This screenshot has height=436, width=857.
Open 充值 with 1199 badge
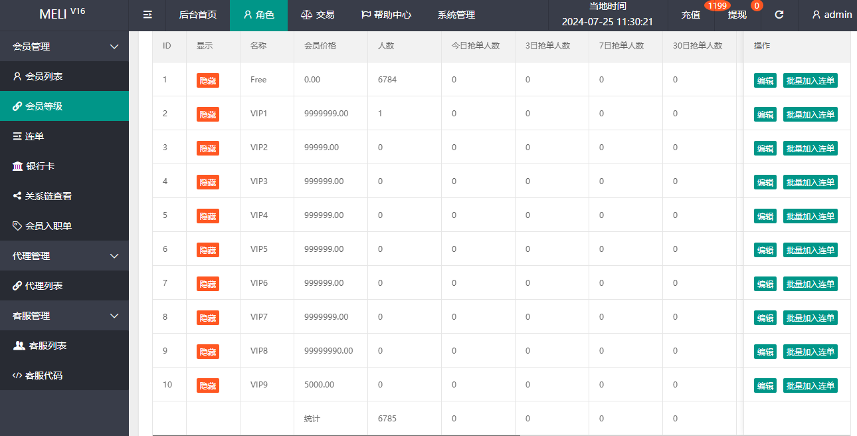(691, 15)
